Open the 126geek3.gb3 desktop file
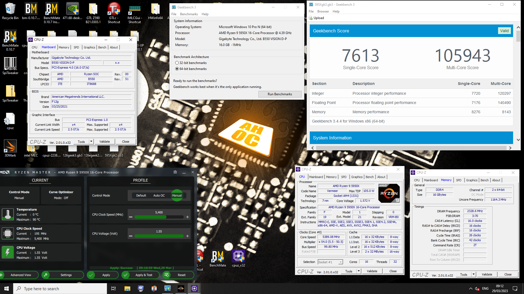Viewport: 524px width, 294px height. pos(72,152)
